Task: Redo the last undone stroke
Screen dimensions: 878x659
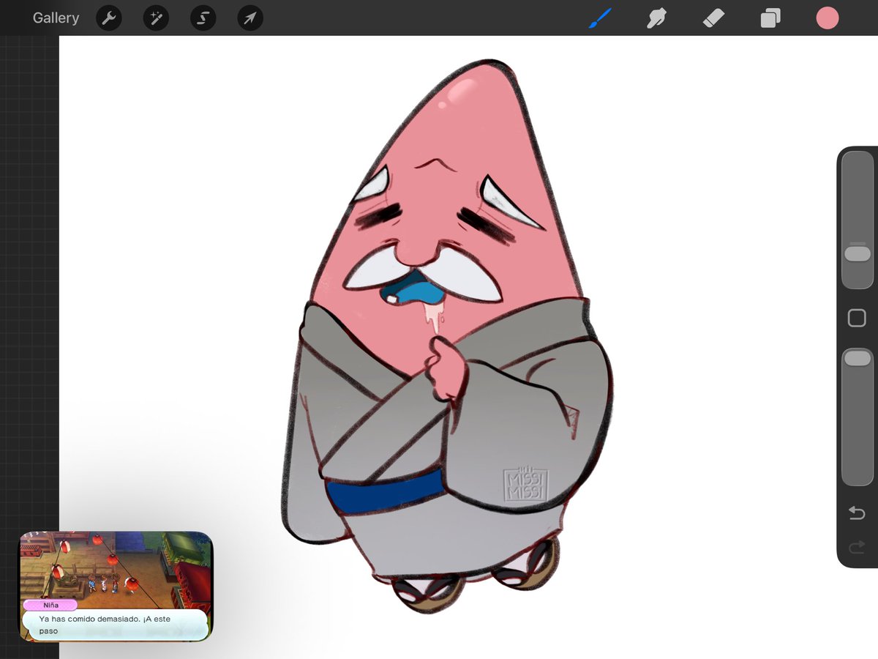Action: coord(857,547)
